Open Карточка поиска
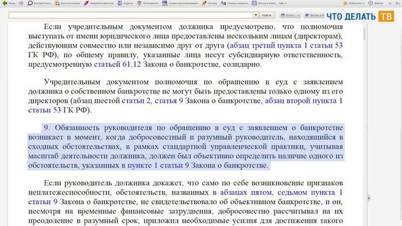This screenshot has height=226, width=402. [68, 3]
